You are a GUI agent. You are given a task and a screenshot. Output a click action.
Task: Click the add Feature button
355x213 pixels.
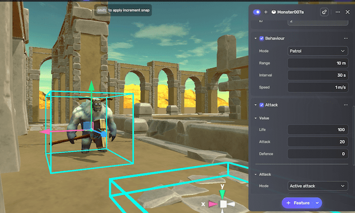pyautogui.click(x=298, y=203)
